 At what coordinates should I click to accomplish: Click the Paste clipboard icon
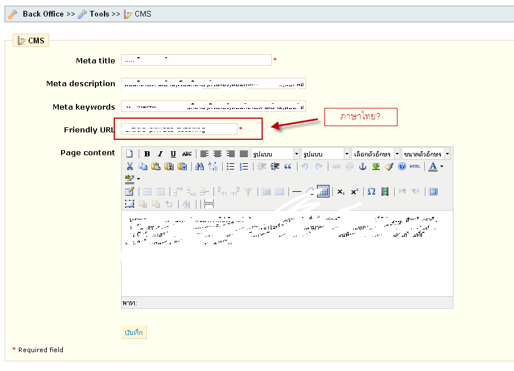pos(156,167)
